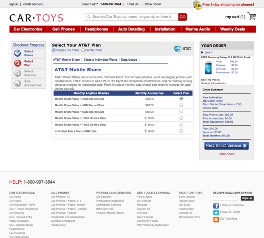Open the Blogger icon for Car Toys Blog

pyautogui.click(x=216, y=219)
